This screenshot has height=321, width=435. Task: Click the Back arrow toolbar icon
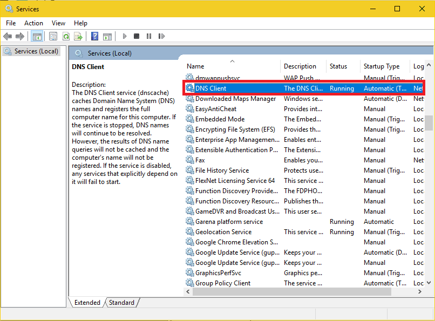pyautogui.click(x=8, y=36)
